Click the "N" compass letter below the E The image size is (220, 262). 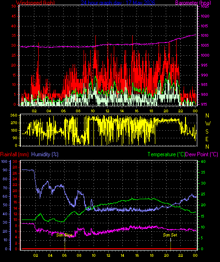(207, 147)
